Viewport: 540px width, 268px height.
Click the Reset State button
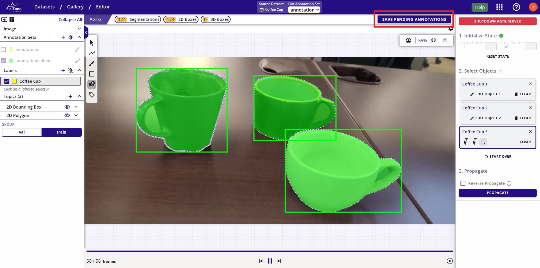[x=497, y=57]
